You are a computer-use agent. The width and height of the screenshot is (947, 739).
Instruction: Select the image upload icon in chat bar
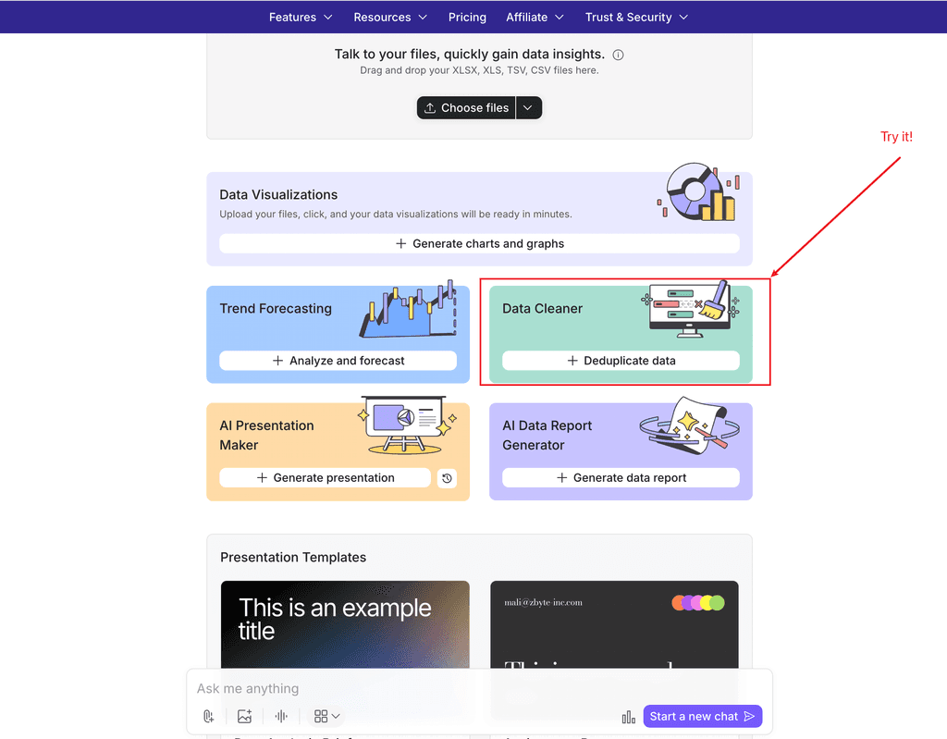click(244, 716)
